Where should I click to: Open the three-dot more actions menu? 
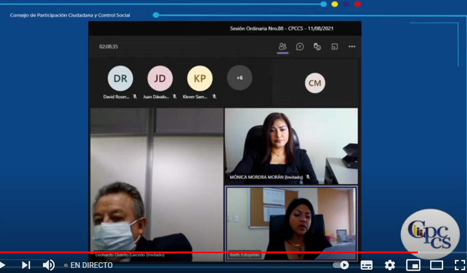click(x=352, y=46)
